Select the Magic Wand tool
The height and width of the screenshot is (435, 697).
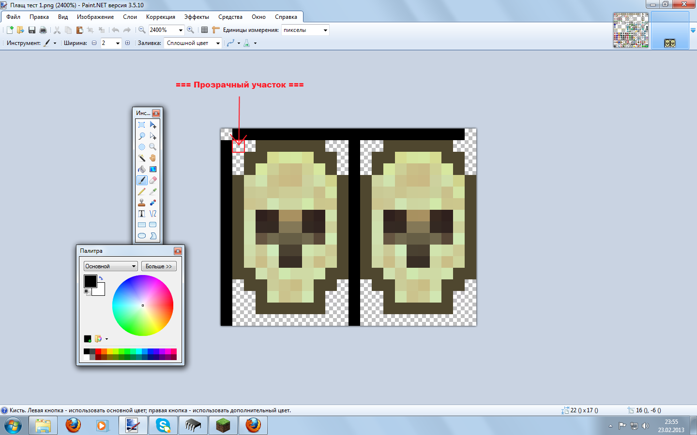coord(142,158)
